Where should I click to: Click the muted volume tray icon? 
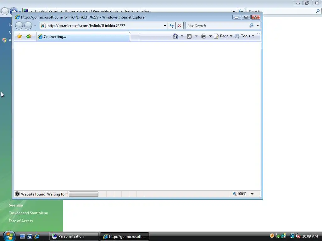(x=298, y=236)
